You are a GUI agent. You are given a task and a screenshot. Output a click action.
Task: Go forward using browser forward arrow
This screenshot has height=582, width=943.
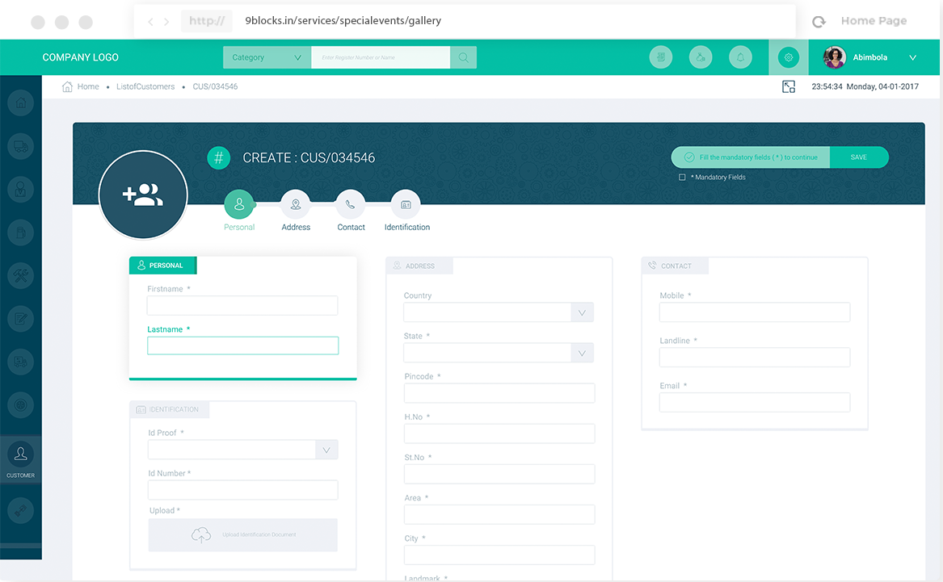[x=166, y=22]
